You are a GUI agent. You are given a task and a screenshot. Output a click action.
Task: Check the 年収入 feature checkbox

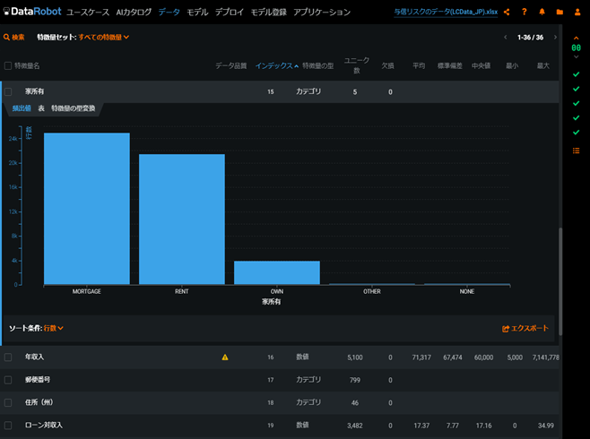[8, 357]
